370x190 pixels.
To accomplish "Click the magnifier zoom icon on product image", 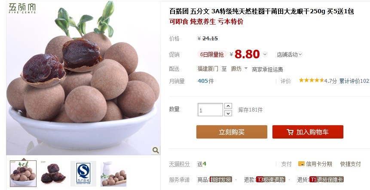I will [156, 150].
